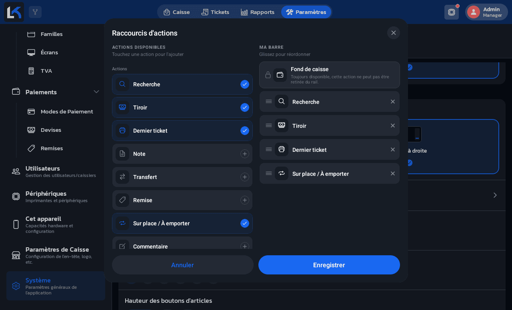The image size is (512, 310).
Task: Open Cet appareil settings
Action: (55, 225)
